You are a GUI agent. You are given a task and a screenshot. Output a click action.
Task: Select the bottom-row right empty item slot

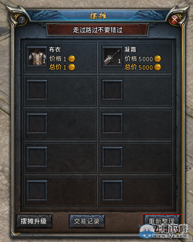(112, 190)
